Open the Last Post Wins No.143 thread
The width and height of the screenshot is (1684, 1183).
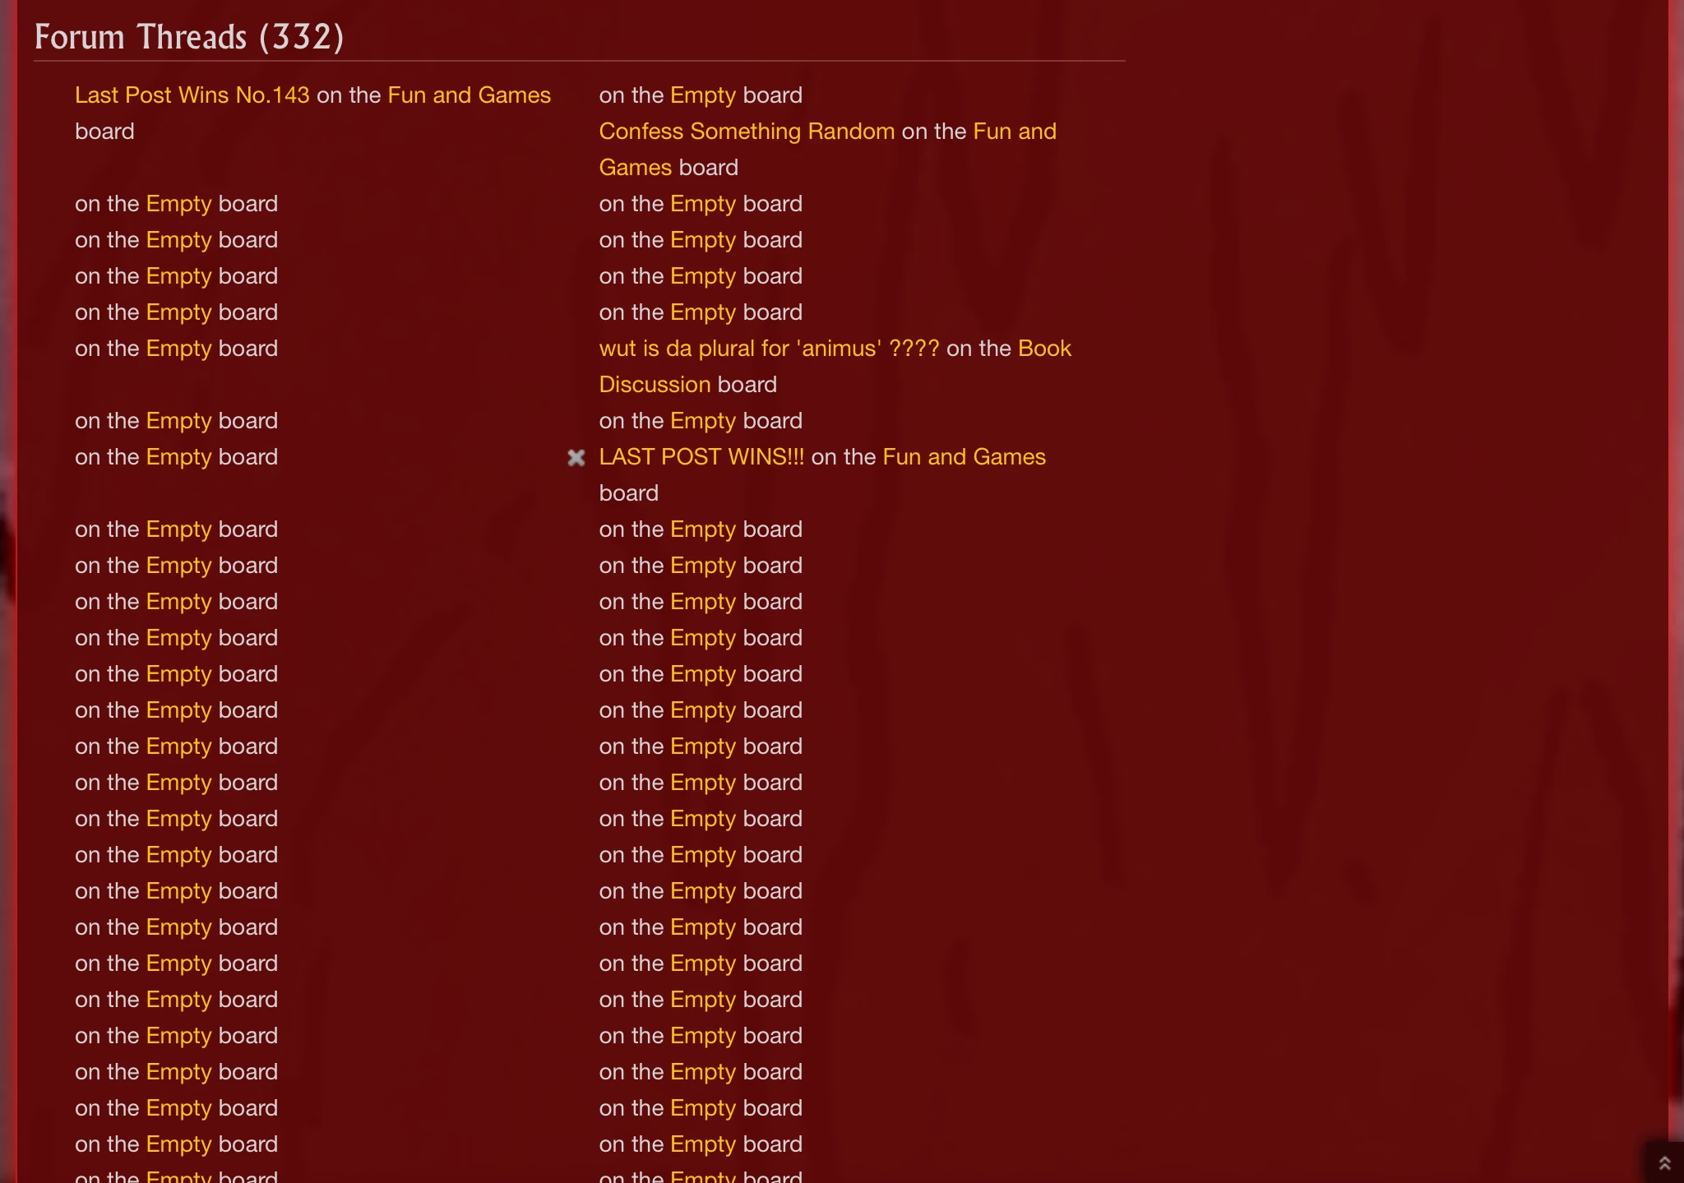192,95
